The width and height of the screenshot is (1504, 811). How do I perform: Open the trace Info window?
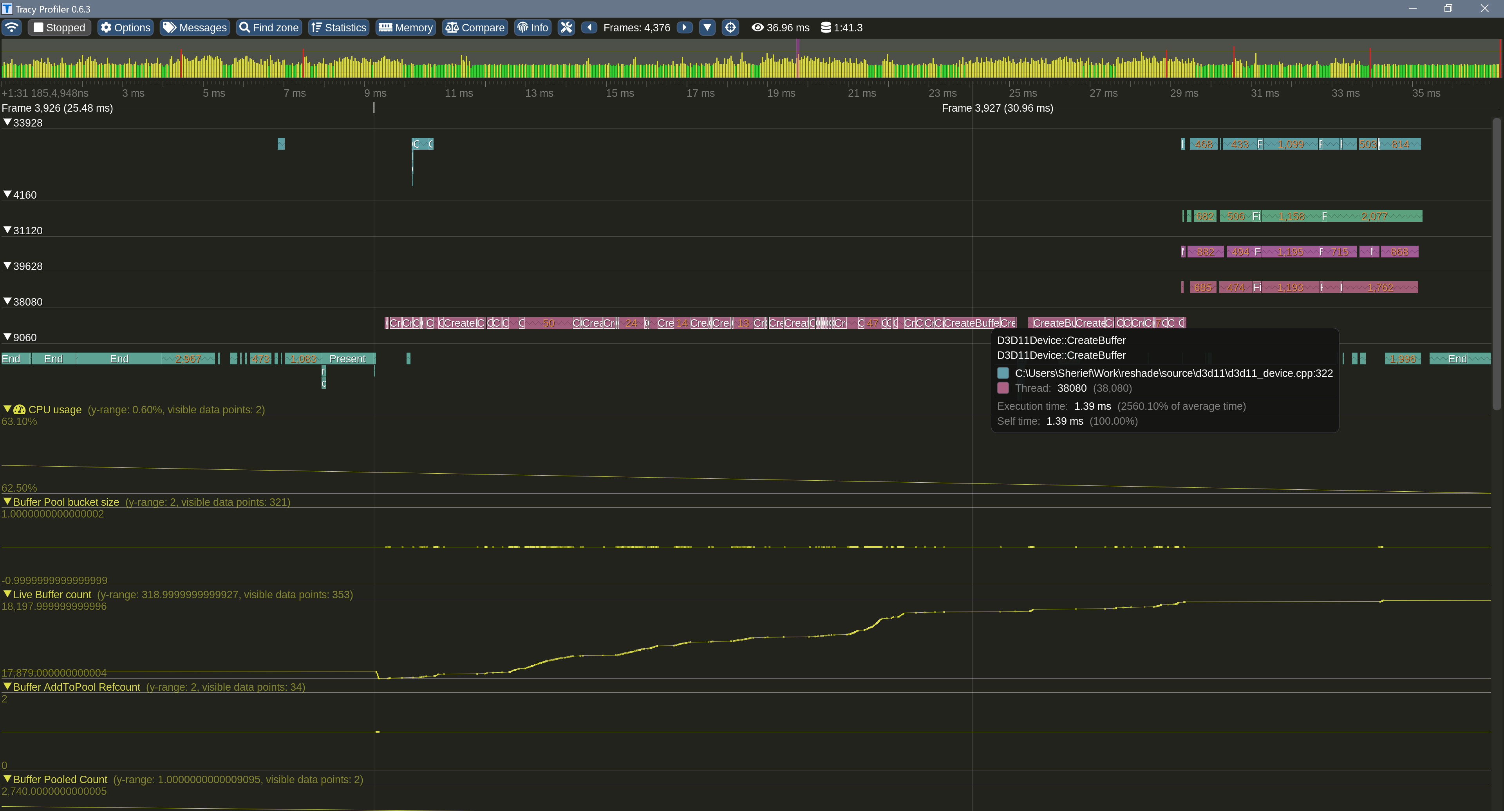(x=532, y=27)
